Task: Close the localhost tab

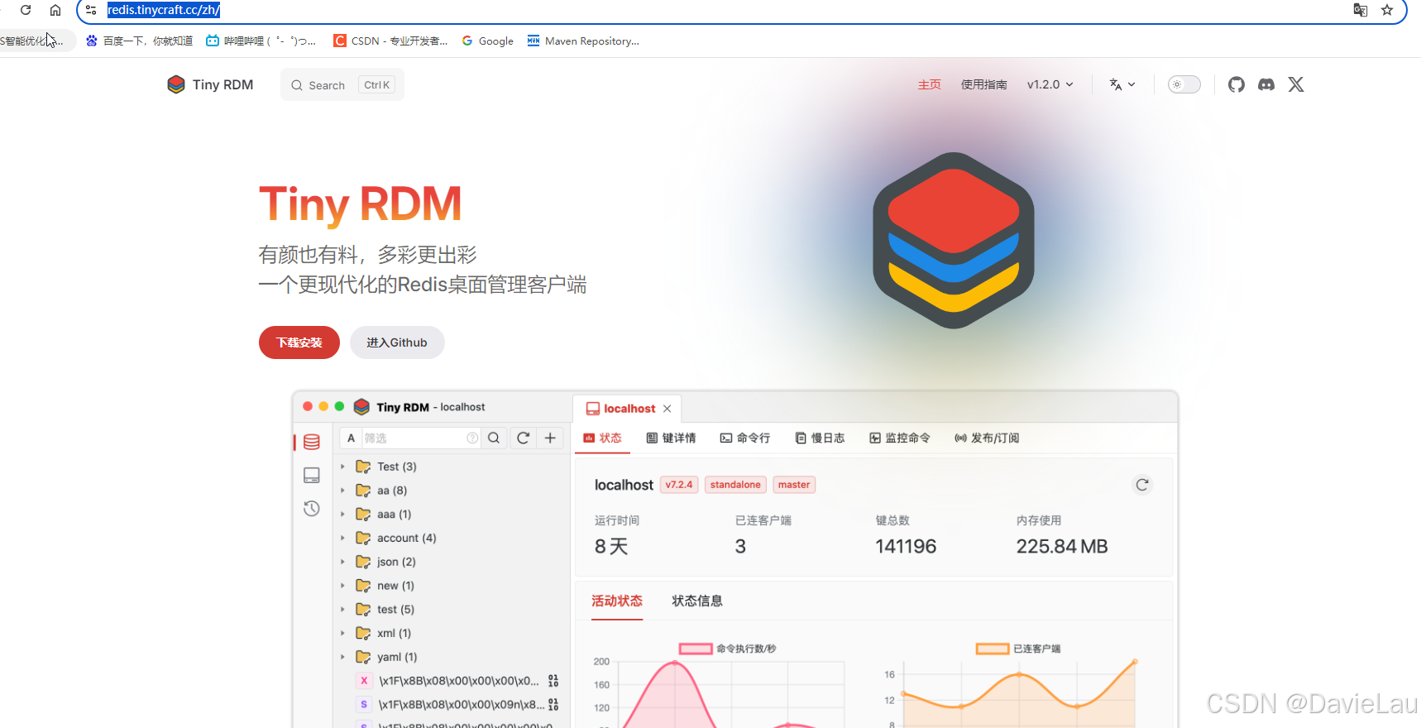Action: tap(667, 409)
